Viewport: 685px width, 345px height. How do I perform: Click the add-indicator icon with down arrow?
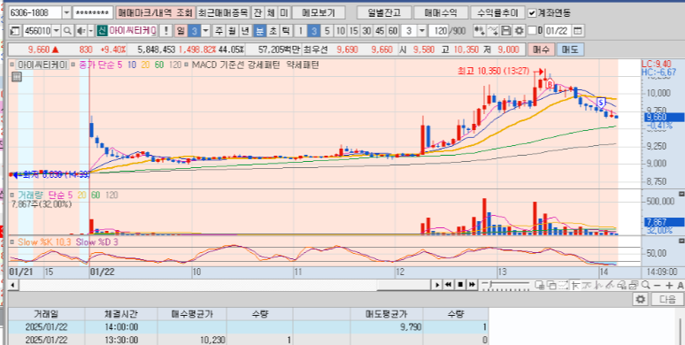tap(480, 31)
